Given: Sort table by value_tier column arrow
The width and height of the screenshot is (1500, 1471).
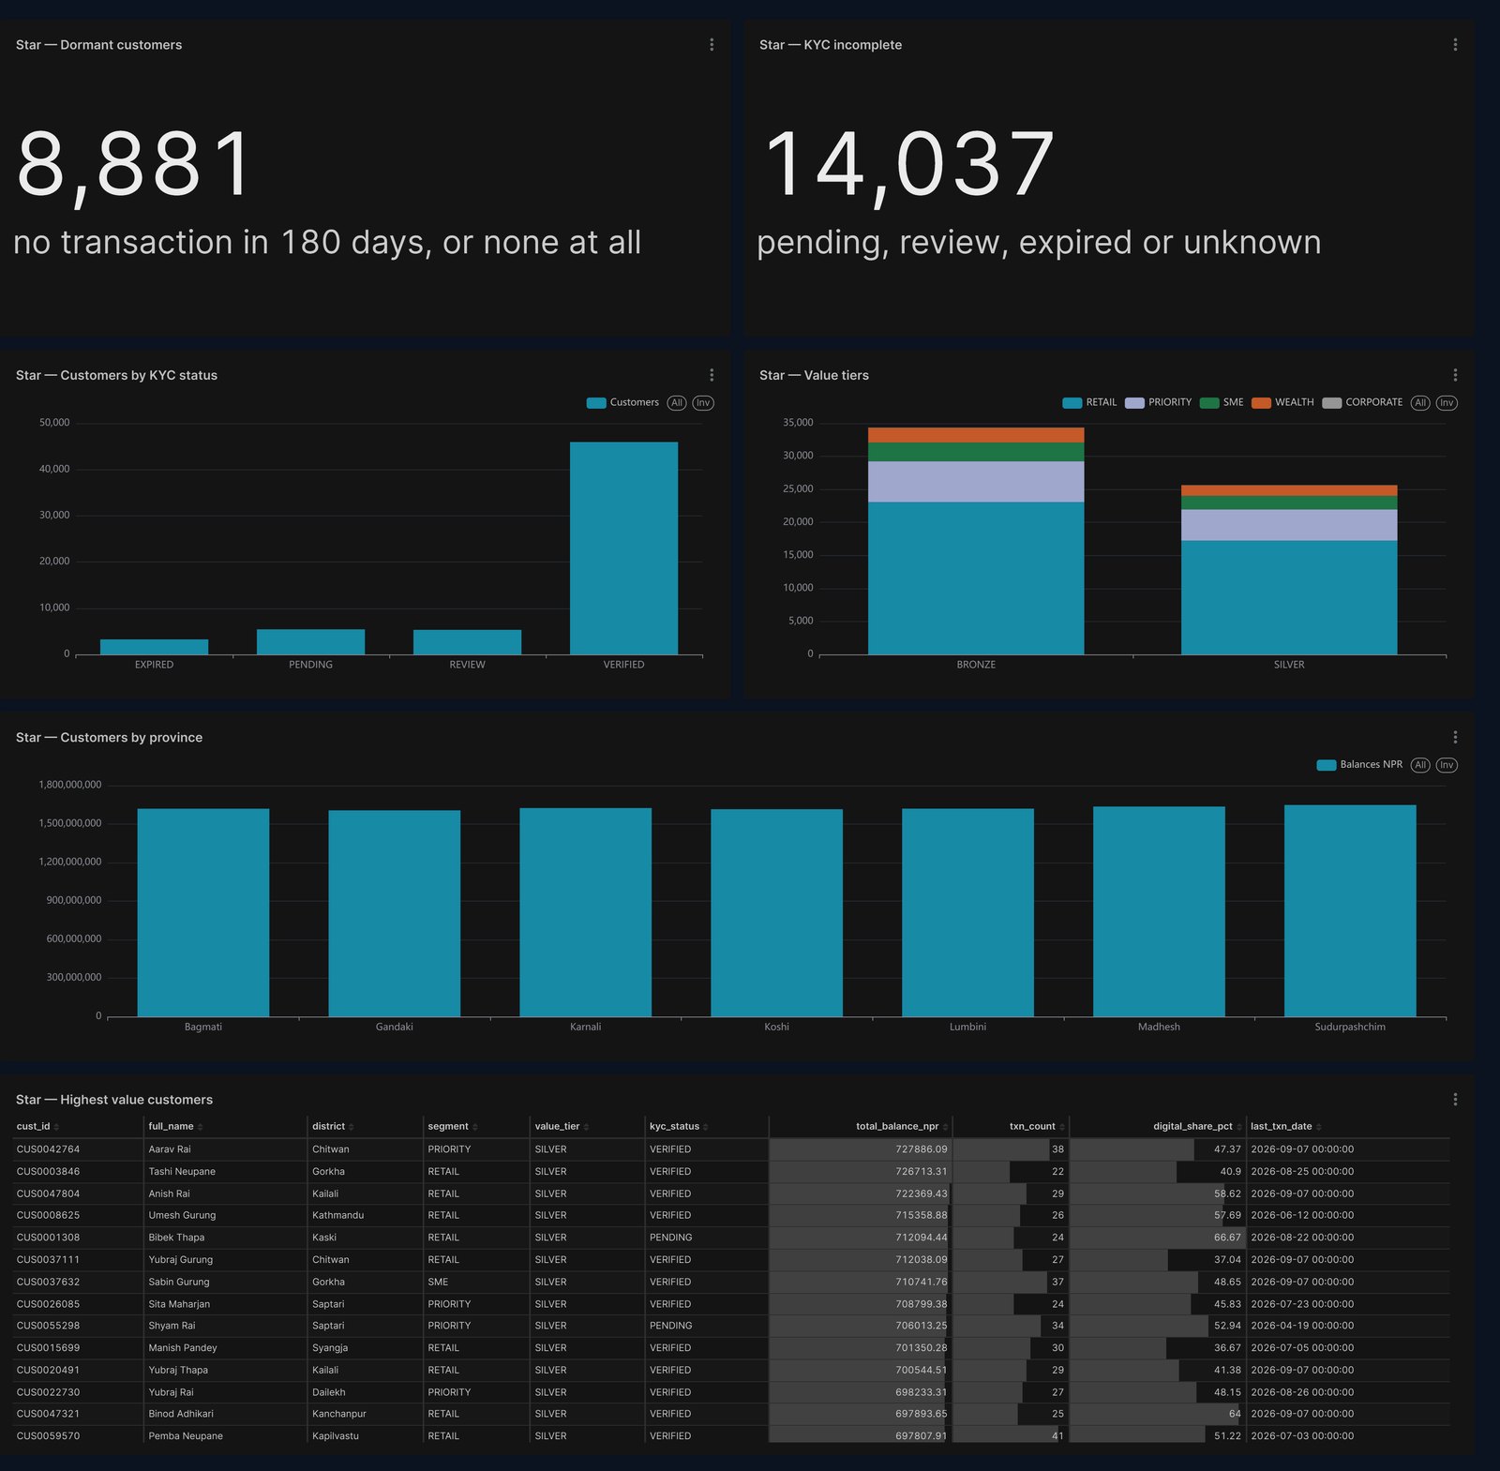Looking at the screenshot, I should coord(587,1127).
